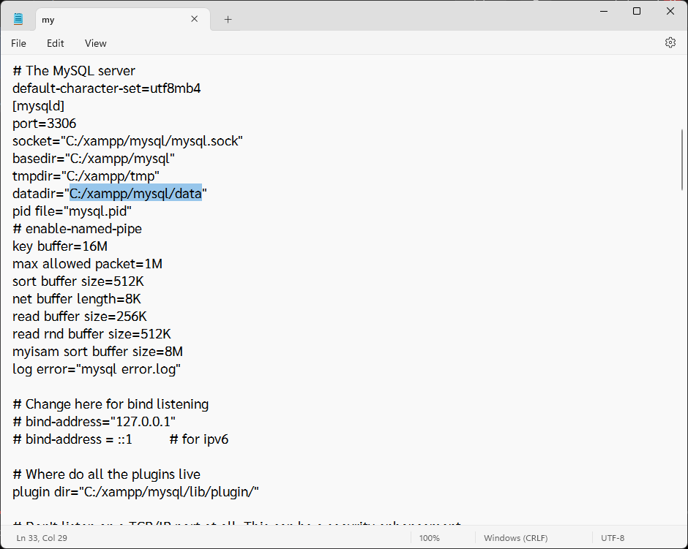The image size is (688, 549).
Task: Close the "my" tab
Action: [195, 20]
